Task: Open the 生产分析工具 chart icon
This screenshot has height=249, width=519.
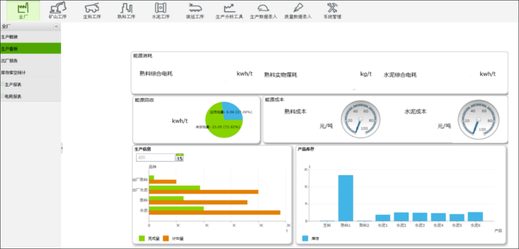Action: (x=229, y=7)
